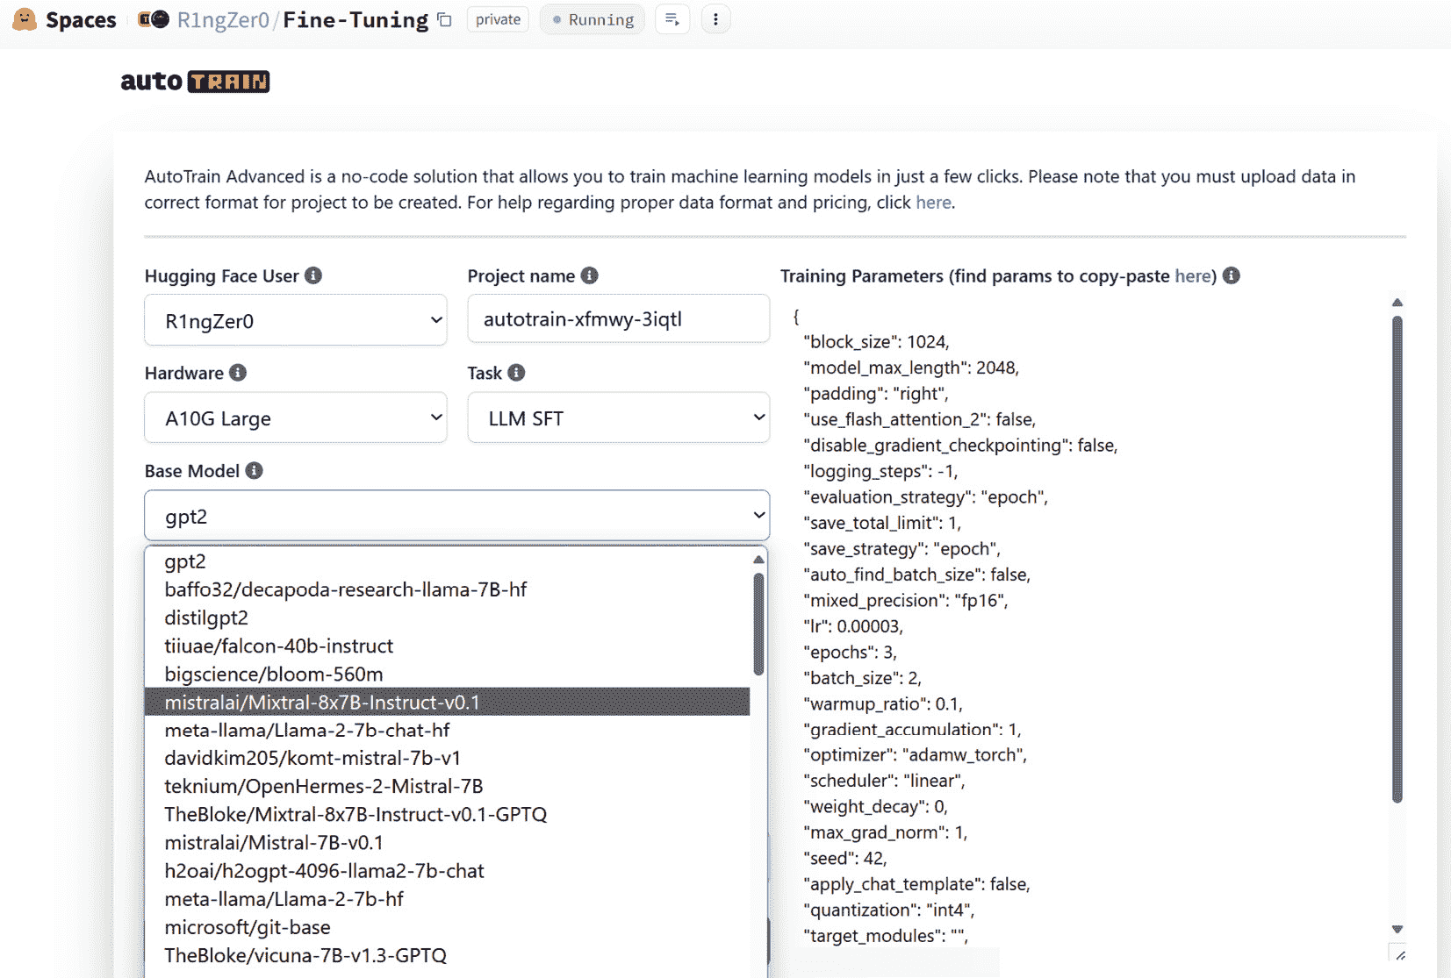The image size is (1451, 978).
Task: Select meta-llama/Llama-2-7b-chat-hf option
Action: point(448,730)
